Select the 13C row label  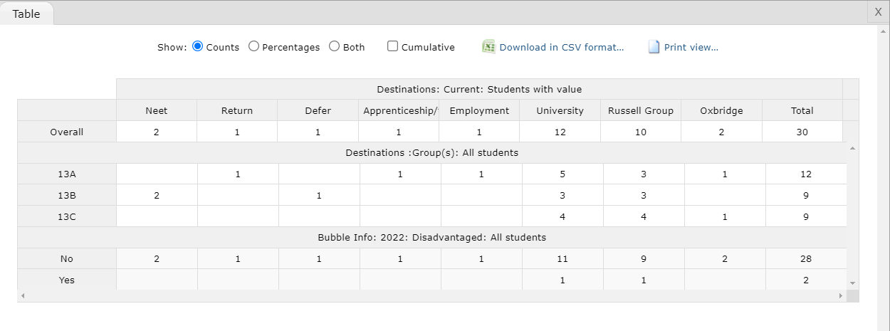coord(67,216)
